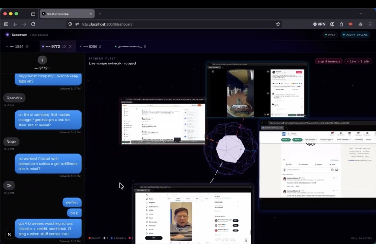This screenshot has height=244, width=376.
Task: Click the LinkedIn legend entry
Action: (118, 238)
